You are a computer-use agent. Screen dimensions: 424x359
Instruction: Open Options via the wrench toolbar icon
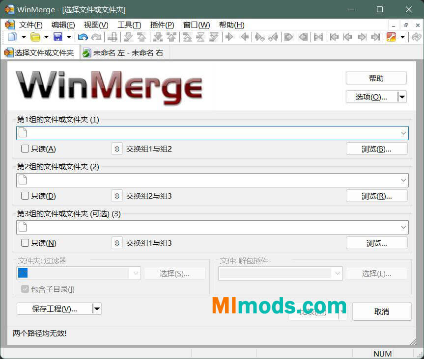[391, 37]
